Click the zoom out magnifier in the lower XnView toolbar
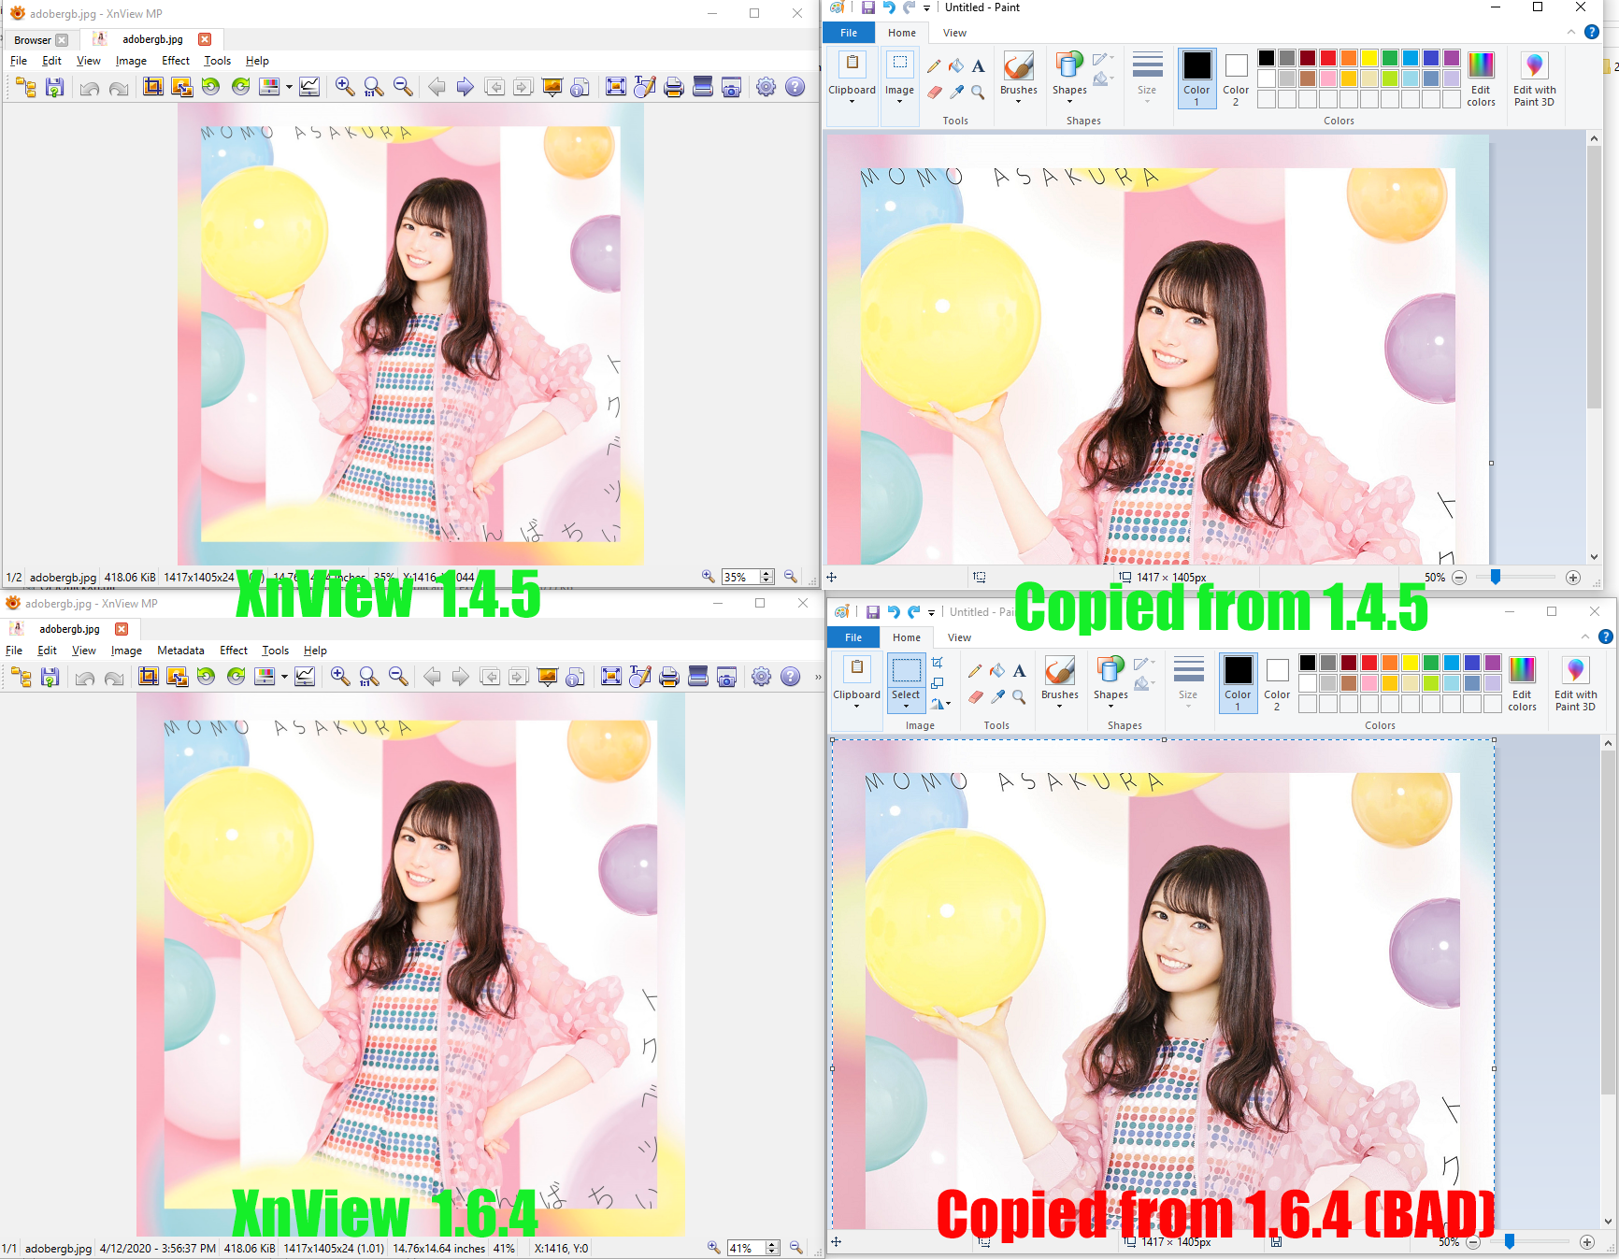Screen dimensions: 1619x1259 click(398, 677)
